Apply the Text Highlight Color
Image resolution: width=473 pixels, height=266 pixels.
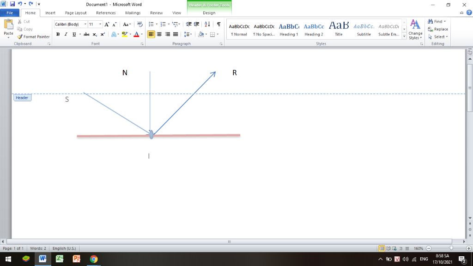pyautogui.click(x=125, y=34)
